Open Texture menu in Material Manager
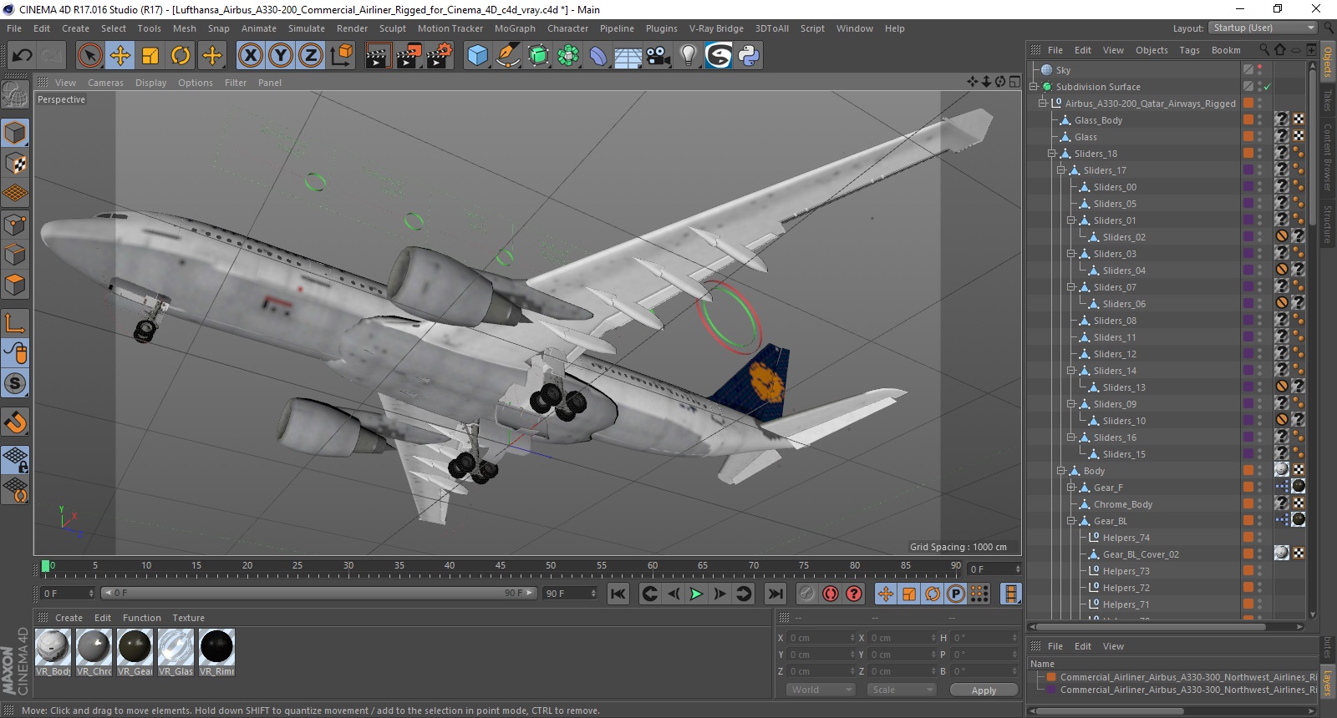 (x=189, y=618)
